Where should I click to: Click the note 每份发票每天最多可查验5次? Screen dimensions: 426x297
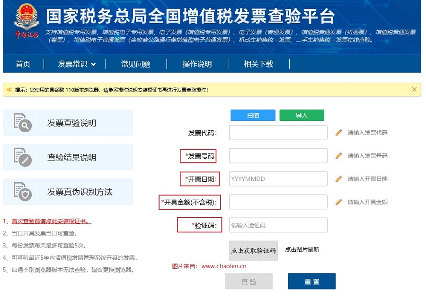coord(45,246)
